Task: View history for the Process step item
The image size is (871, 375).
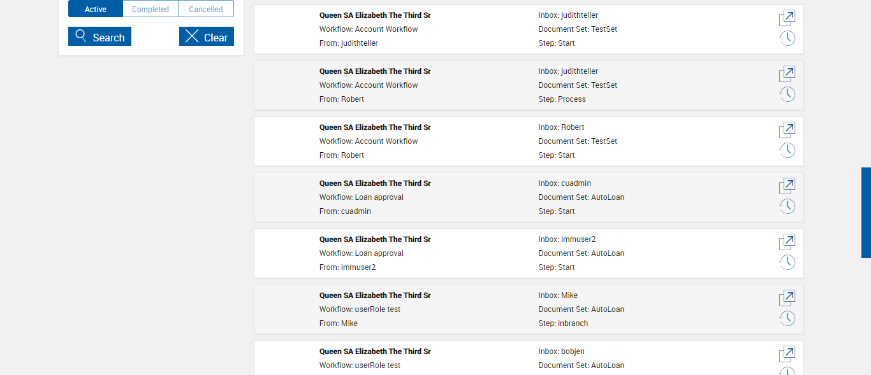Action: click(787, 94)
